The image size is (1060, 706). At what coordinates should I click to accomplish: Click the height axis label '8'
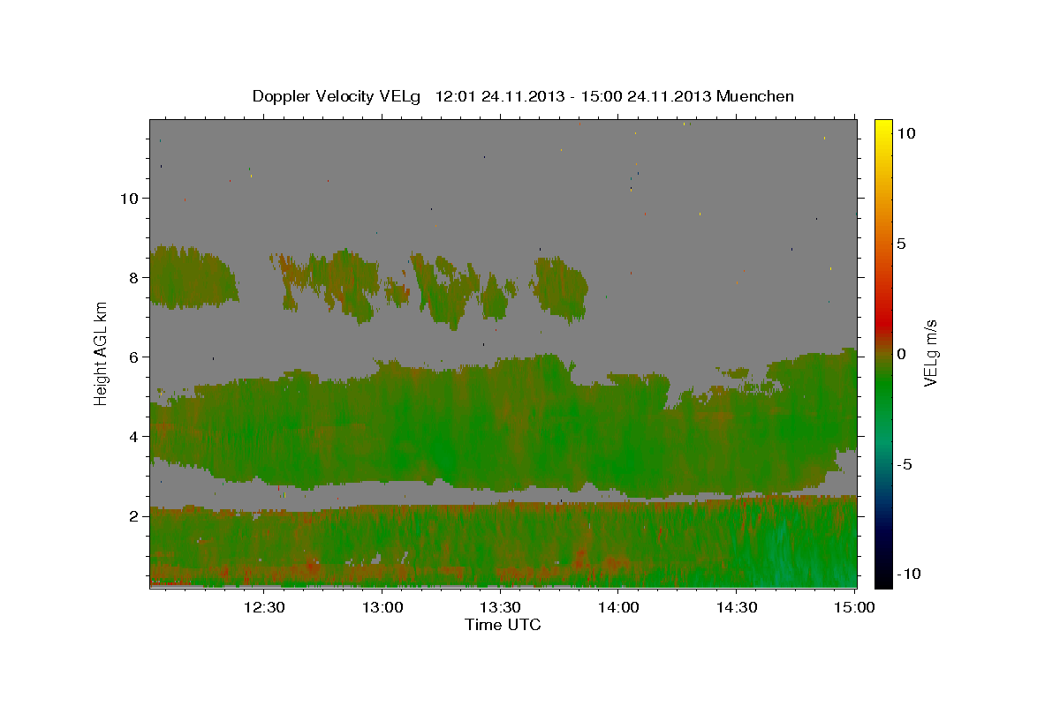(134, 277)
